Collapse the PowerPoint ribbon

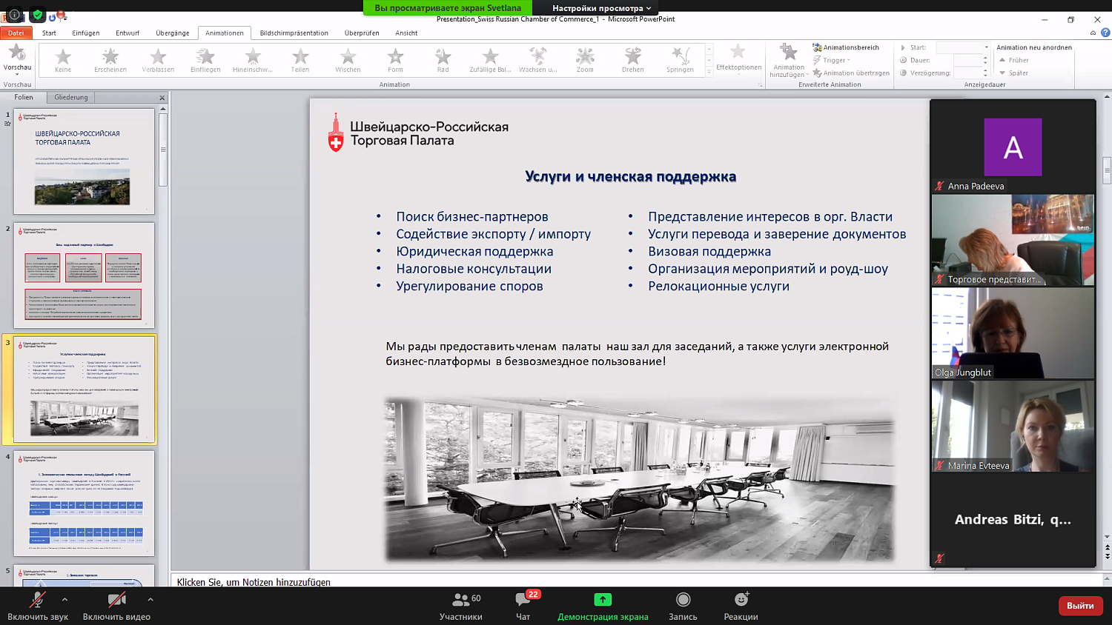pos(1093,33)
